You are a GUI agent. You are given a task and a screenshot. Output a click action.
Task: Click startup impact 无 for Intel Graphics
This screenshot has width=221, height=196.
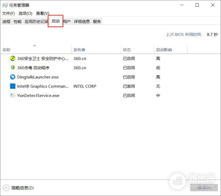point(158,86)
